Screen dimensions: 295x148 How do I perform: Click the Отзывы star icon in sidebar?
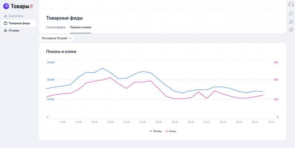(x=5, y=31)
